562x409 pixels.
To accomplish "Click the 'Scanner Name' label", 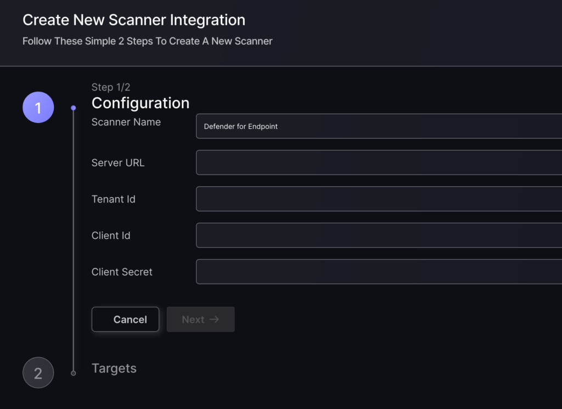I will click(x=126, y=122).
